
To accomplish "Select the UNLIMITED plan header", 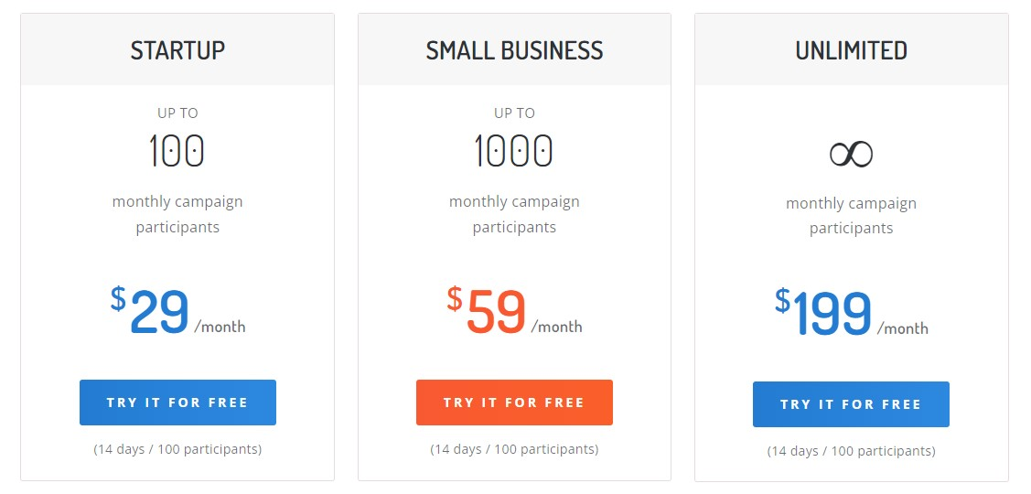I will click(851, 50).
